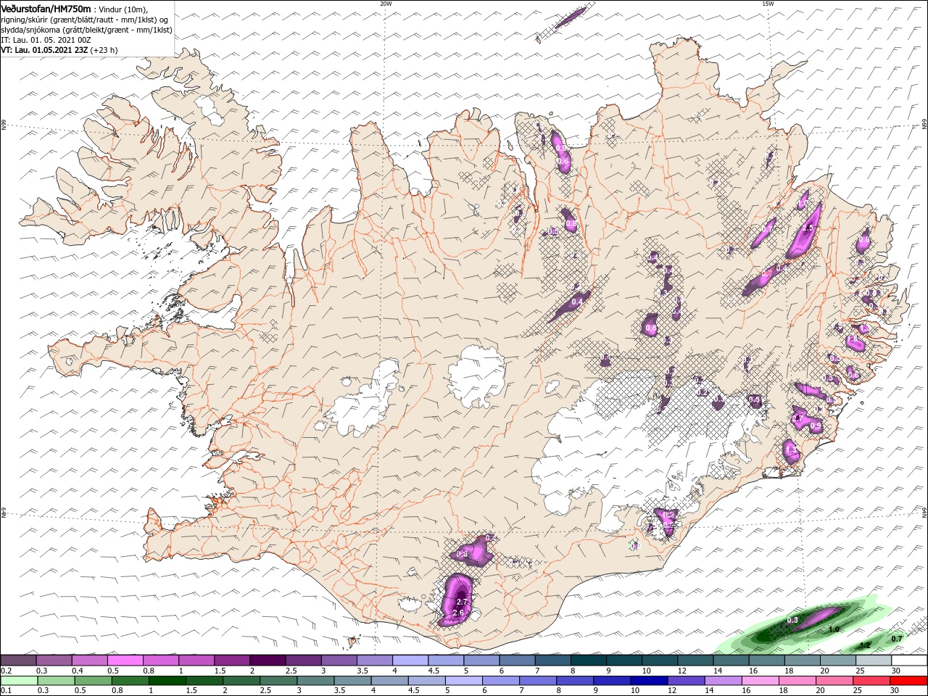
Task: Select the darkest green swatch at 1 in rain legend
Action: [167, 681]
